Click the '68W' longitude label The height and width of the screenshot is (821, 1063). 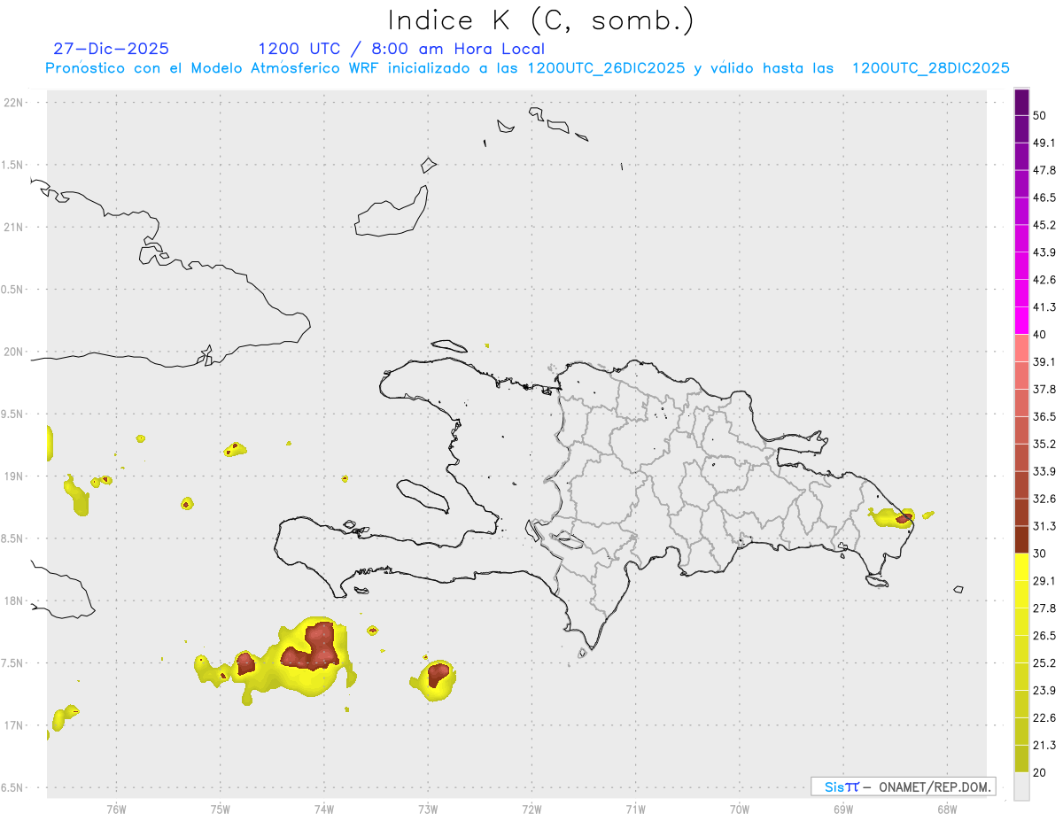(x=946, y=809)
